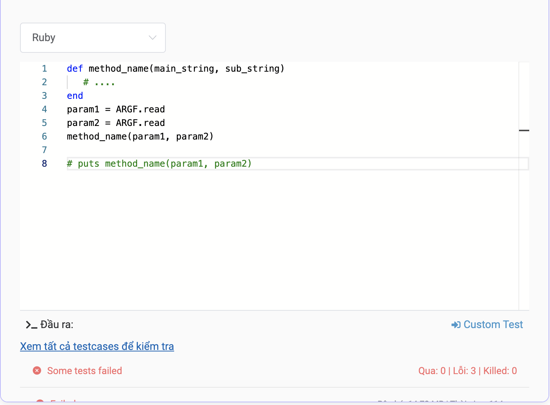Open the Ruby language dropdown
The height and width of the screenshot is (405, 550).
[93, 38]
